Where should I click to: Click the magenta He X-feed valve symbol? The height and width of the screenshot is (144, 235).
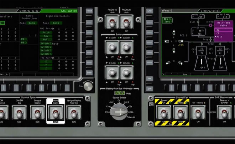pyautogui.click(x=210, y=25)
